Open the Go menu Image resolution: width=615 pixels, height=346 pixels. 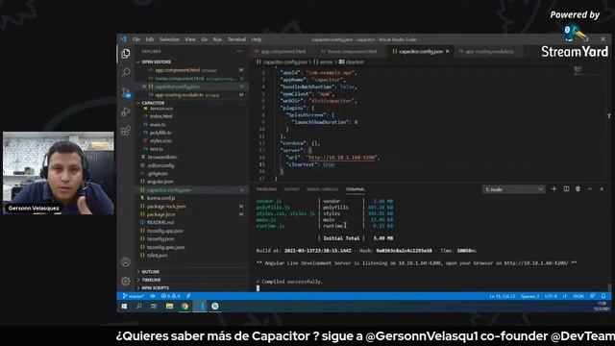(x=205, y=39)
